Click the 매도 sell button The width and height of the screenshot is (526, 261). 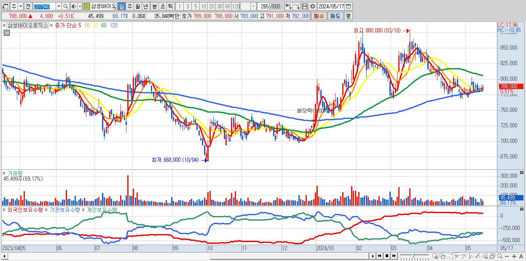[335, 16]
